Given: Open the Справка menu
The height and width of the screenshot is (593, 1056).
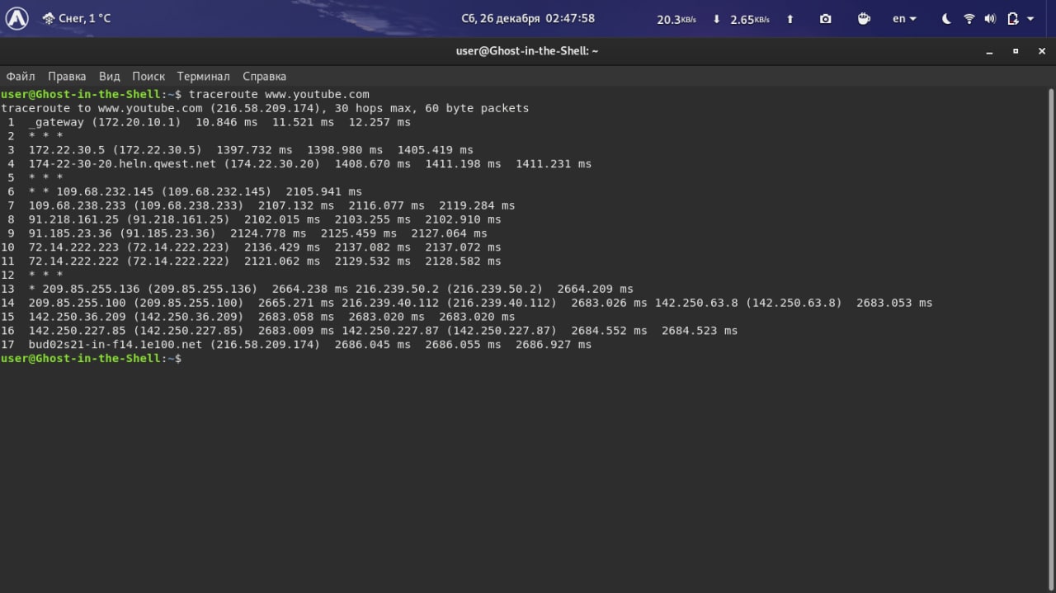Looking at the screenshot, I should tap(265, 76).
